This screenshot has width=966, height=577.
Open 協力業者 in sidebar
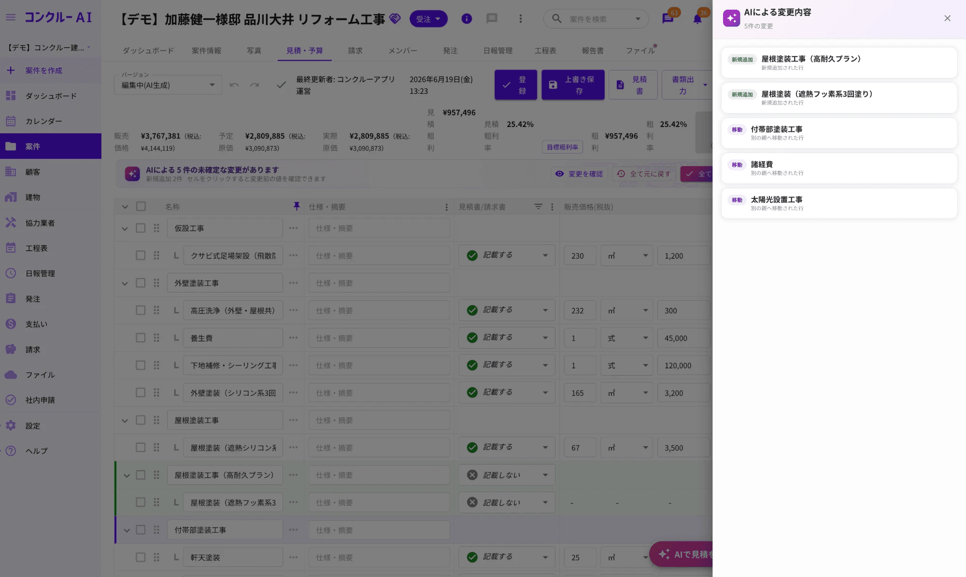coord(51,223)
